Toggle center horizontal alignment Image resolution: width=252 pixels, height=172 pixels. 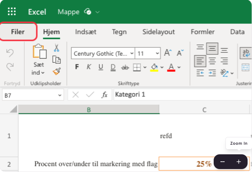pos(212,61)
